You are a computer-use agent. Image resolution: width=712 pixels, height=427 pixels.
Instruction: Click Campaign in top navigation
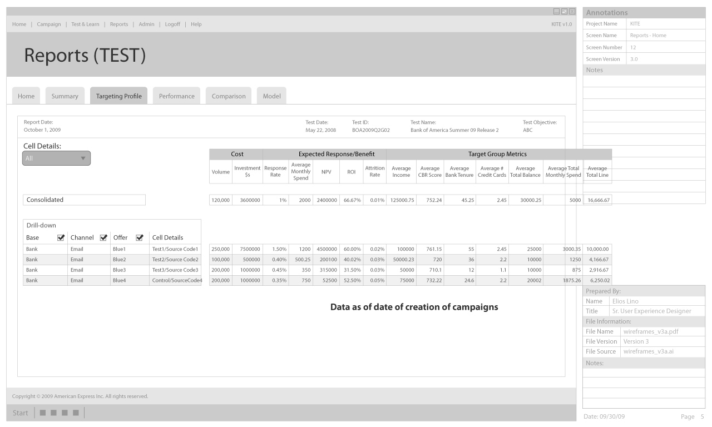(49, 24)
